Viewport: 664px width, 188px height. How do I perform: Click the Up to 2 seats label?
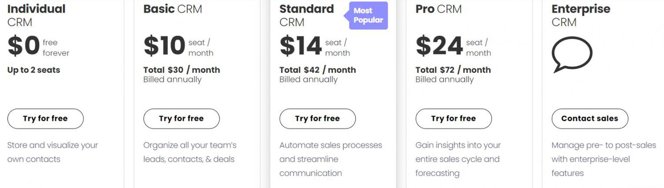(33, 70)
